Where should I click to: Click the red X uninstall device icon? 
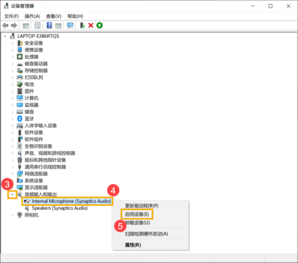91,25
